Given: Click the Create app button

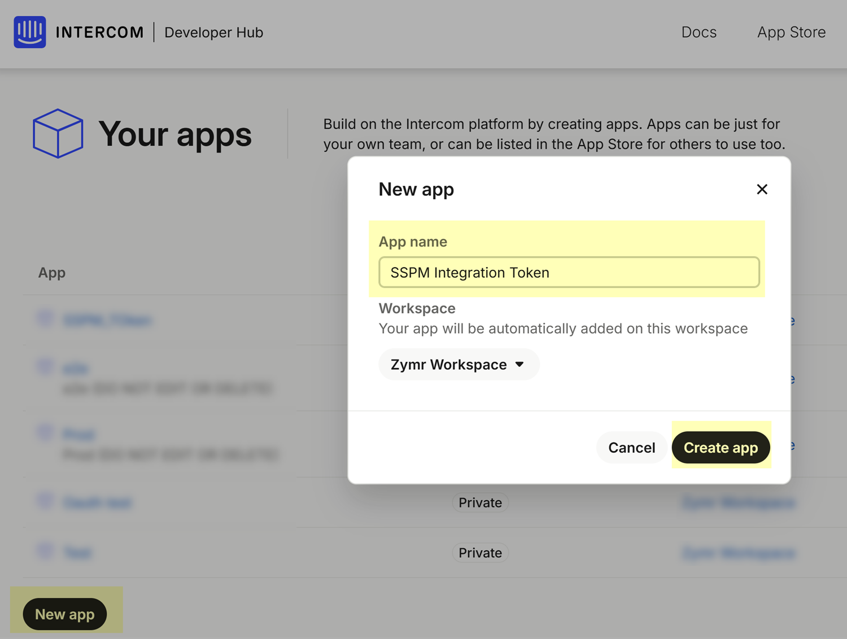Looking at the screenshot, I should point(721,448).
